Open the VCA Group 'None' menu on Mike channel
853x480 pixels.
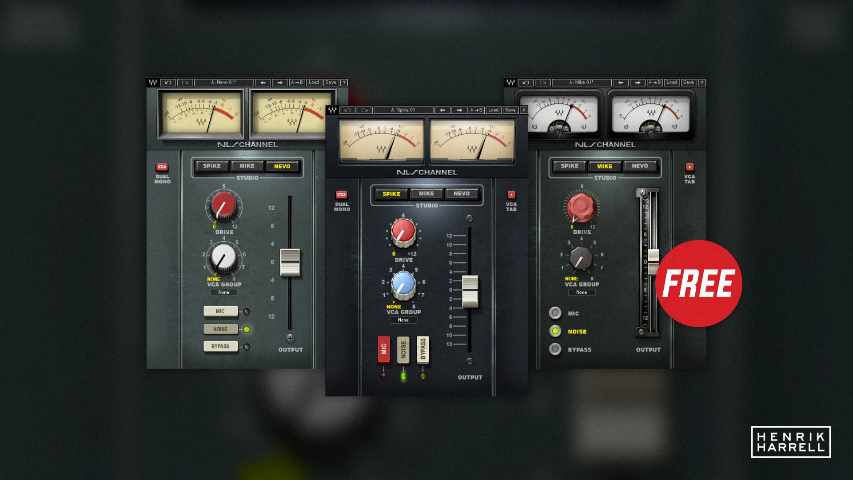pos(582,292)
